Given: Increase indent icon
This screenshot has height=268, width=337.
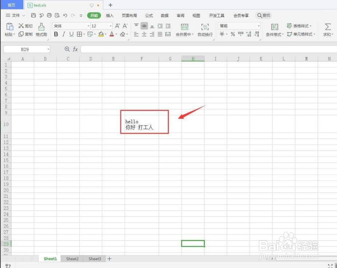Looking at the screenshot, I should (x=168, y=26).
